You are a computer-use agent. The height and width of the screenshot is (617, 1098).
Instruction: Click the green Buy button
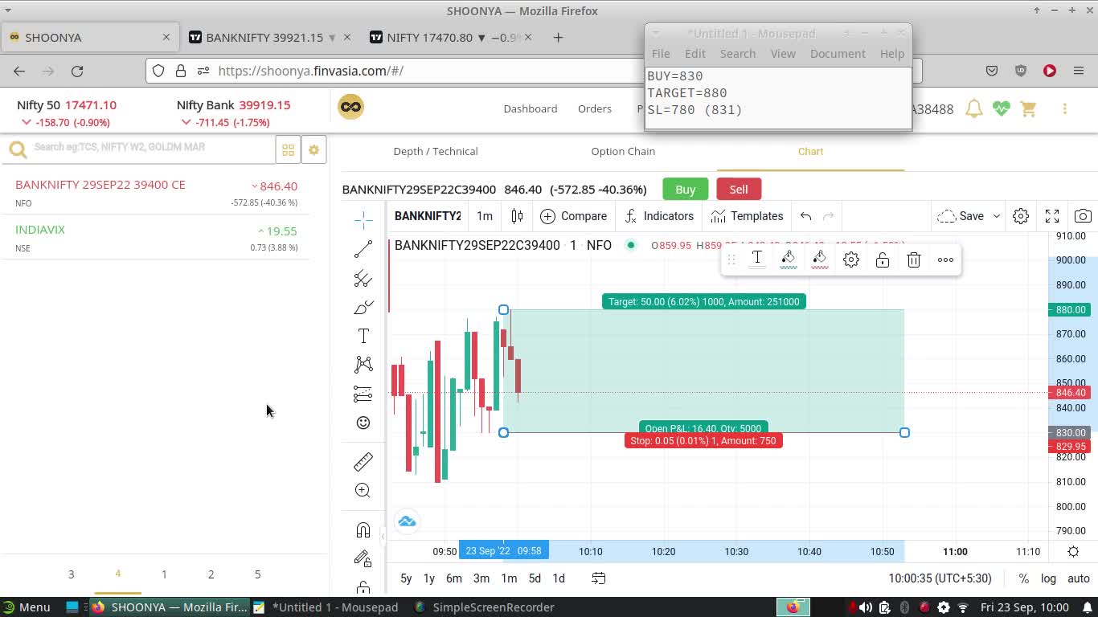pos(686,190)
